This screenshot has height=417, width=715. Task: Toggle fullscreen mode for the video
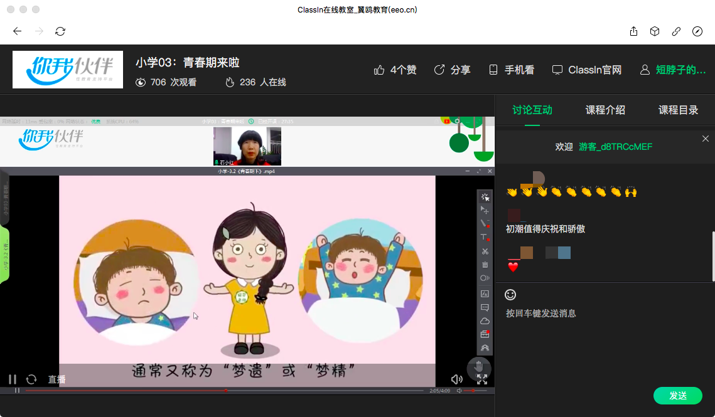click(x=482, y=379)
